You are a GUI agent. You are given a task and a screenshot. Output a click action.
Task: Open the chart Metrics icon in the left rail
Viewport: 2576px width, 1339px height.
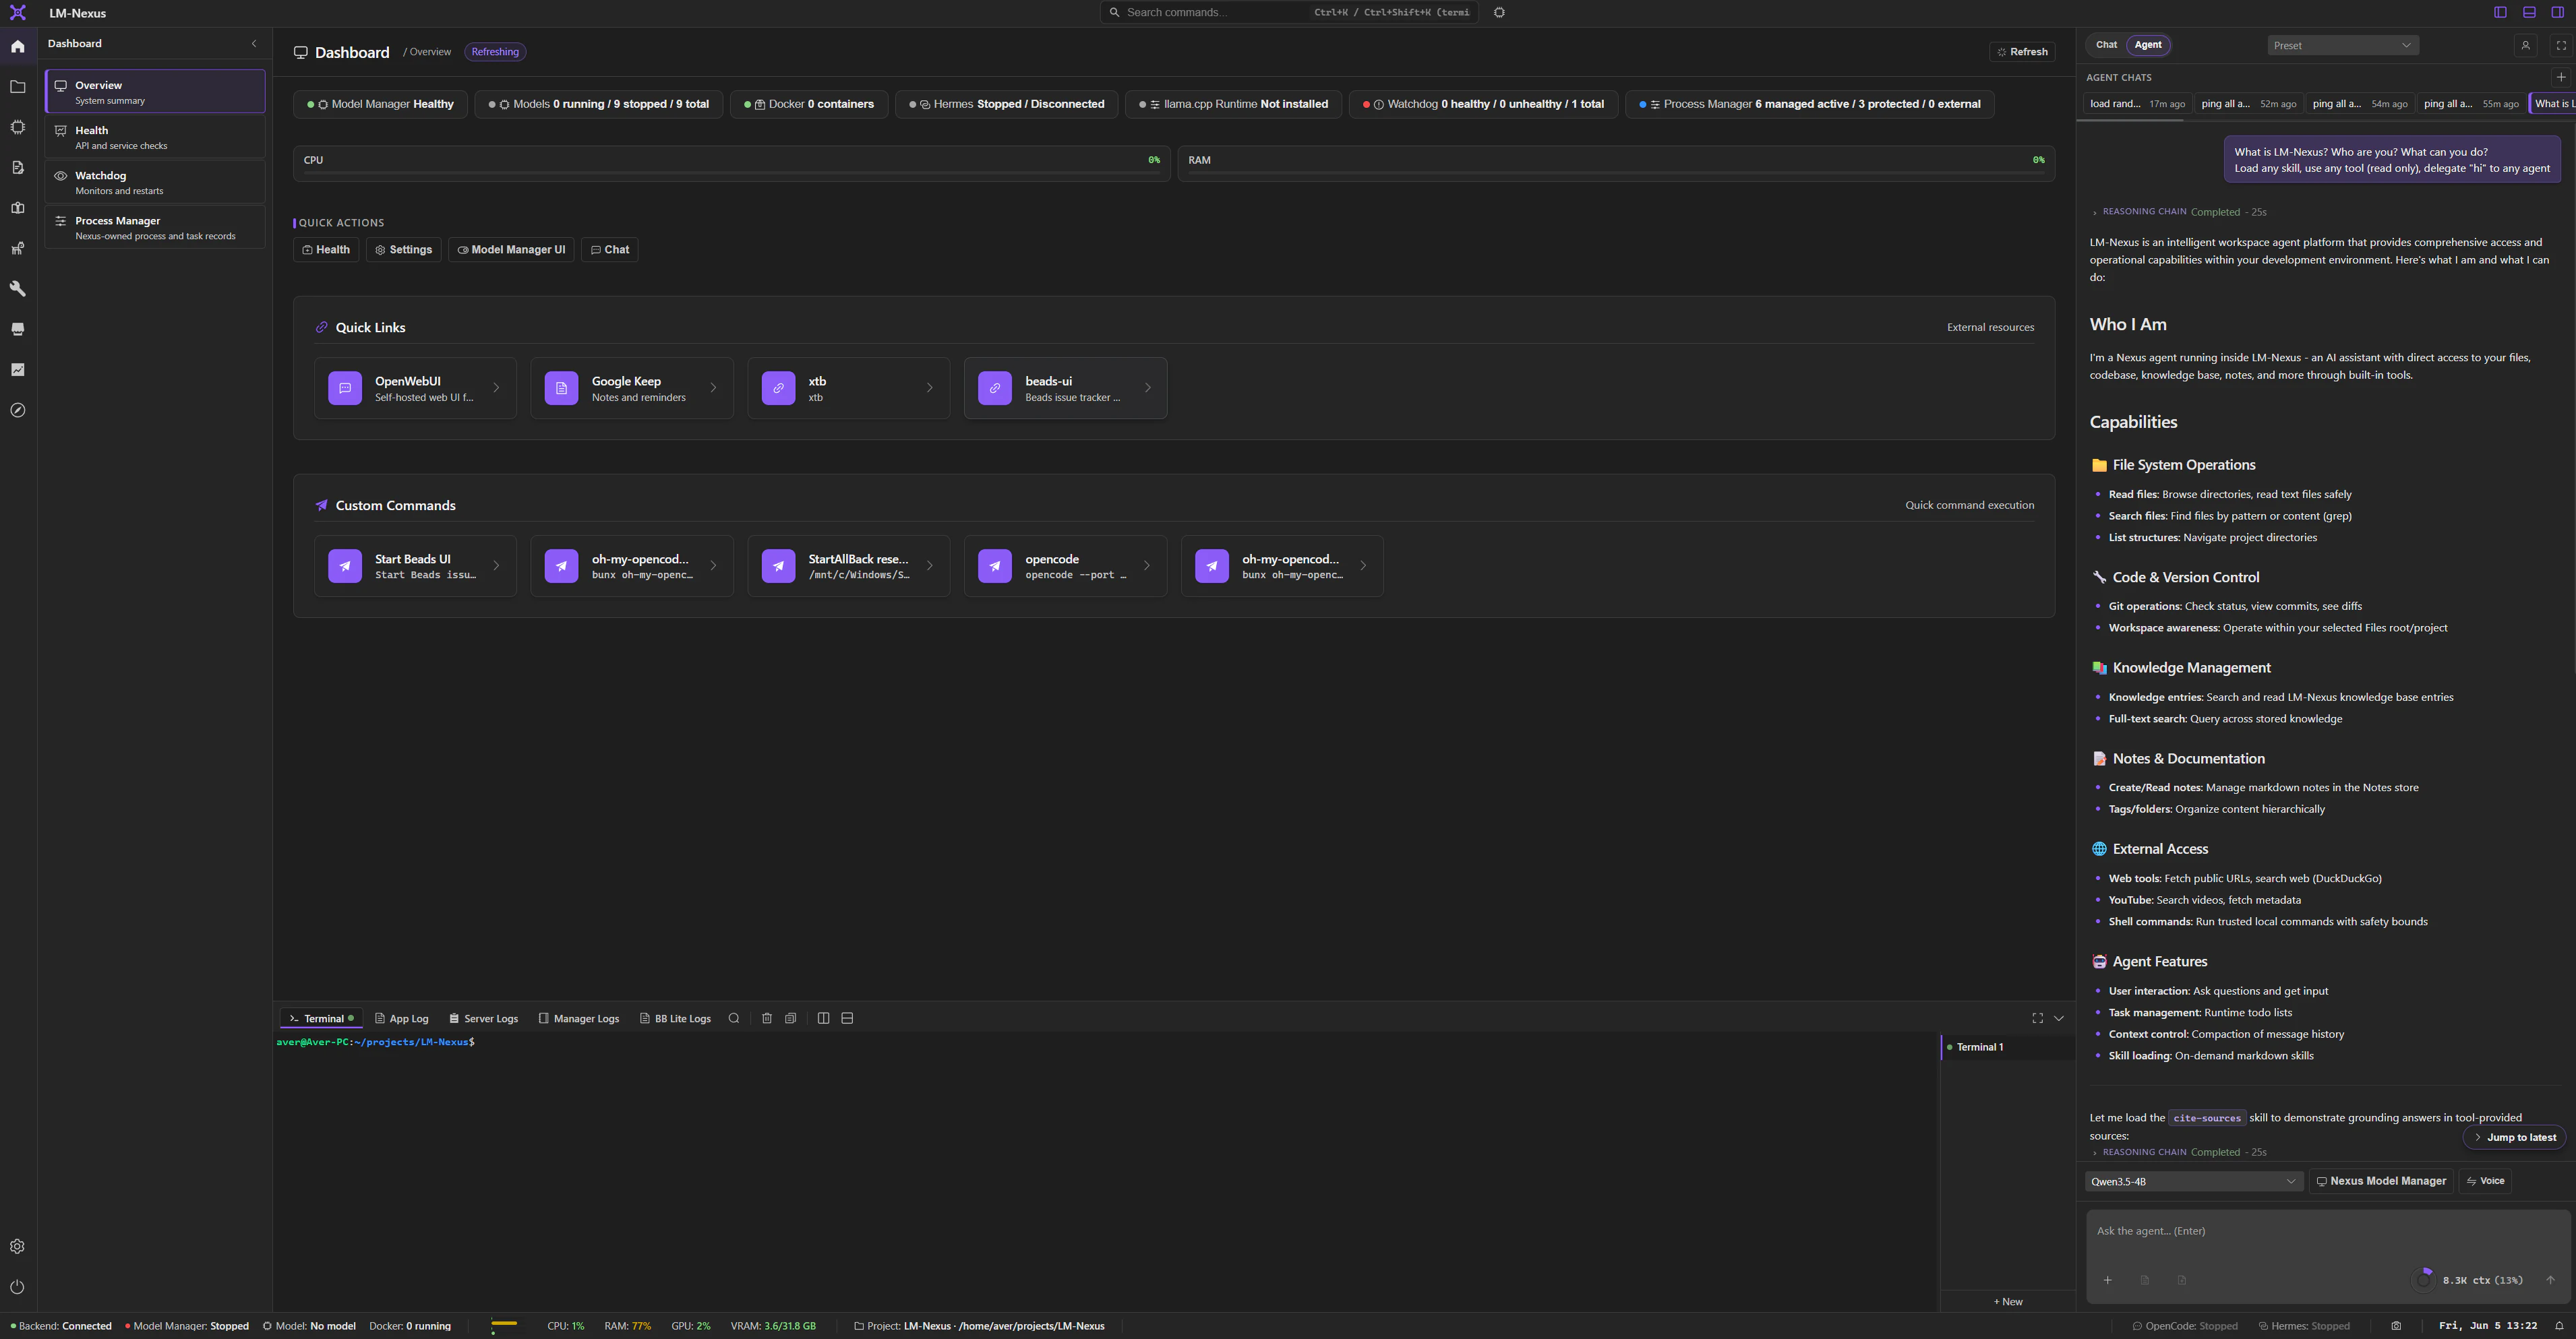click(x=18, y=370)
